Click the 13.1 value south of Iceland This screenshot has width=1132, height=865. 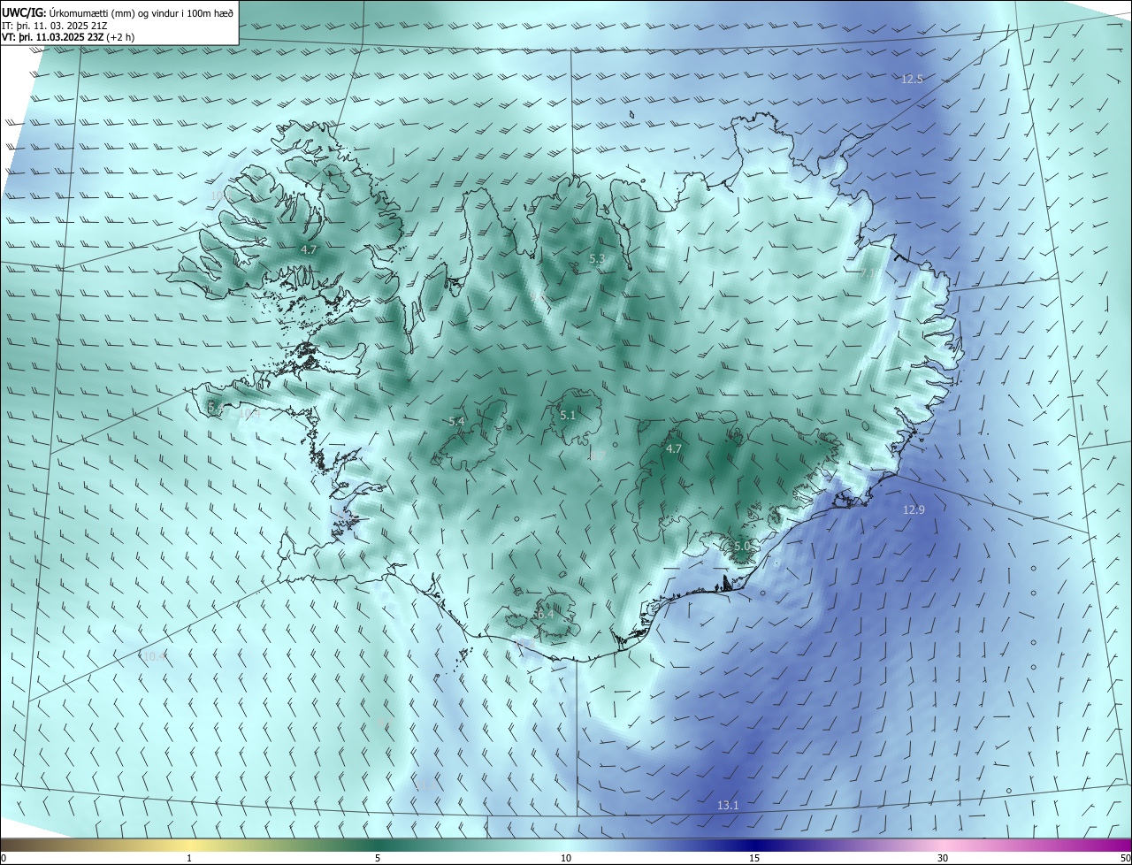(728, 805)
